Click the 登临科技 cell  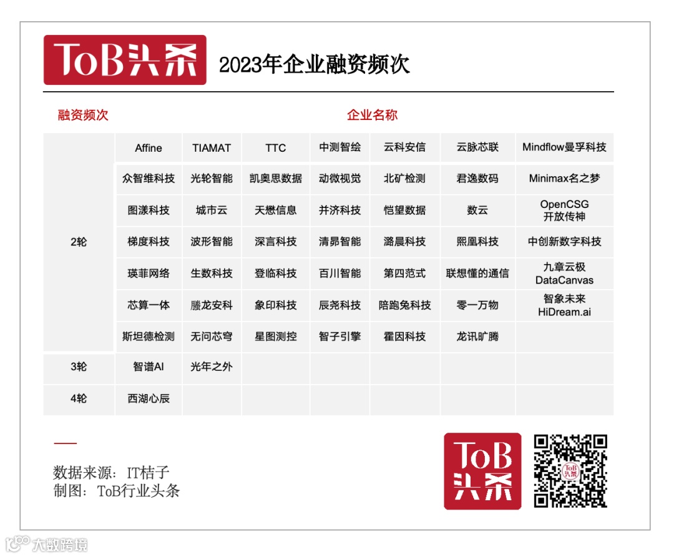click(x=276, y=274)
